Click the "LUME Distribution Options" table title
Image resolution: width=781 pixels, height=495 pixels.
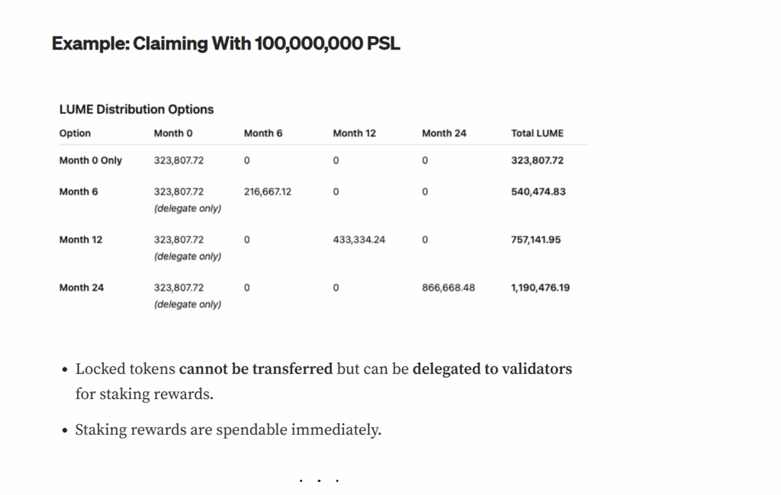click(x=137, y=109)
